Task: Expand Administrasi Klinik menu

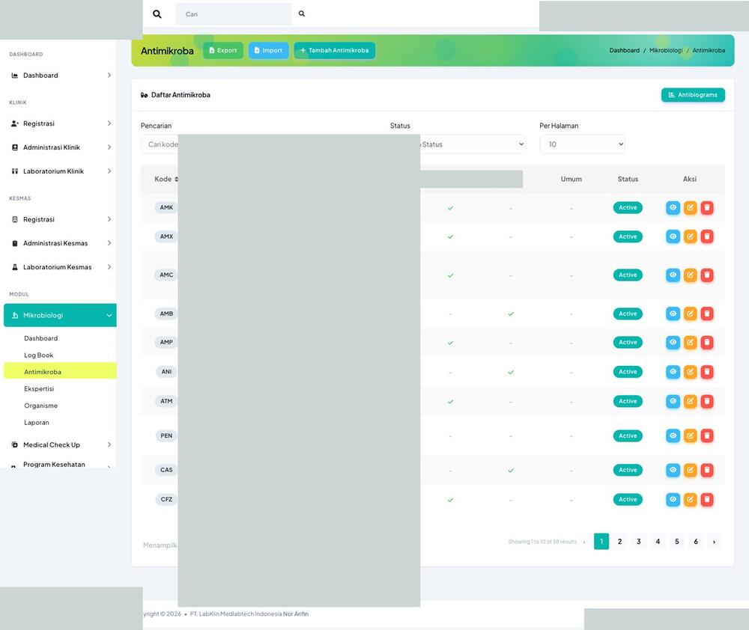Action: tap(60, 147)
